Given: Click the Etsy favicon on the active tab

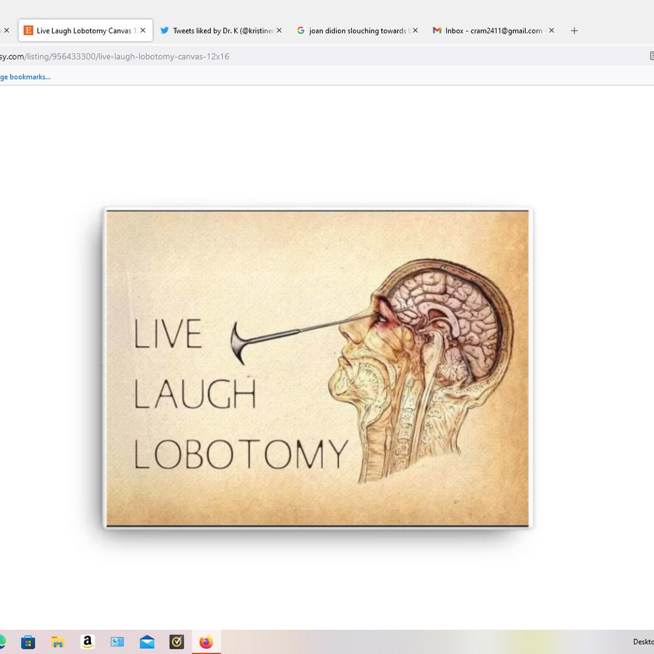Looking at the screenshot, I should click(28, 31).
